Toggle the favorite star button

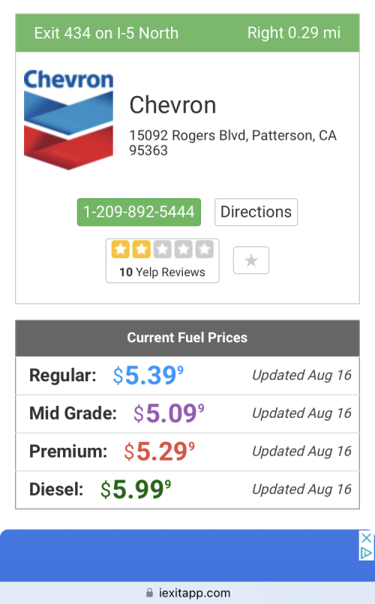click(251, 260)
